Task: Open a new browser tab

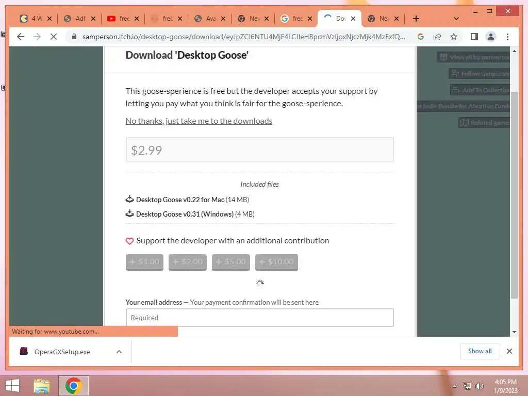Action: click(416, 19)
